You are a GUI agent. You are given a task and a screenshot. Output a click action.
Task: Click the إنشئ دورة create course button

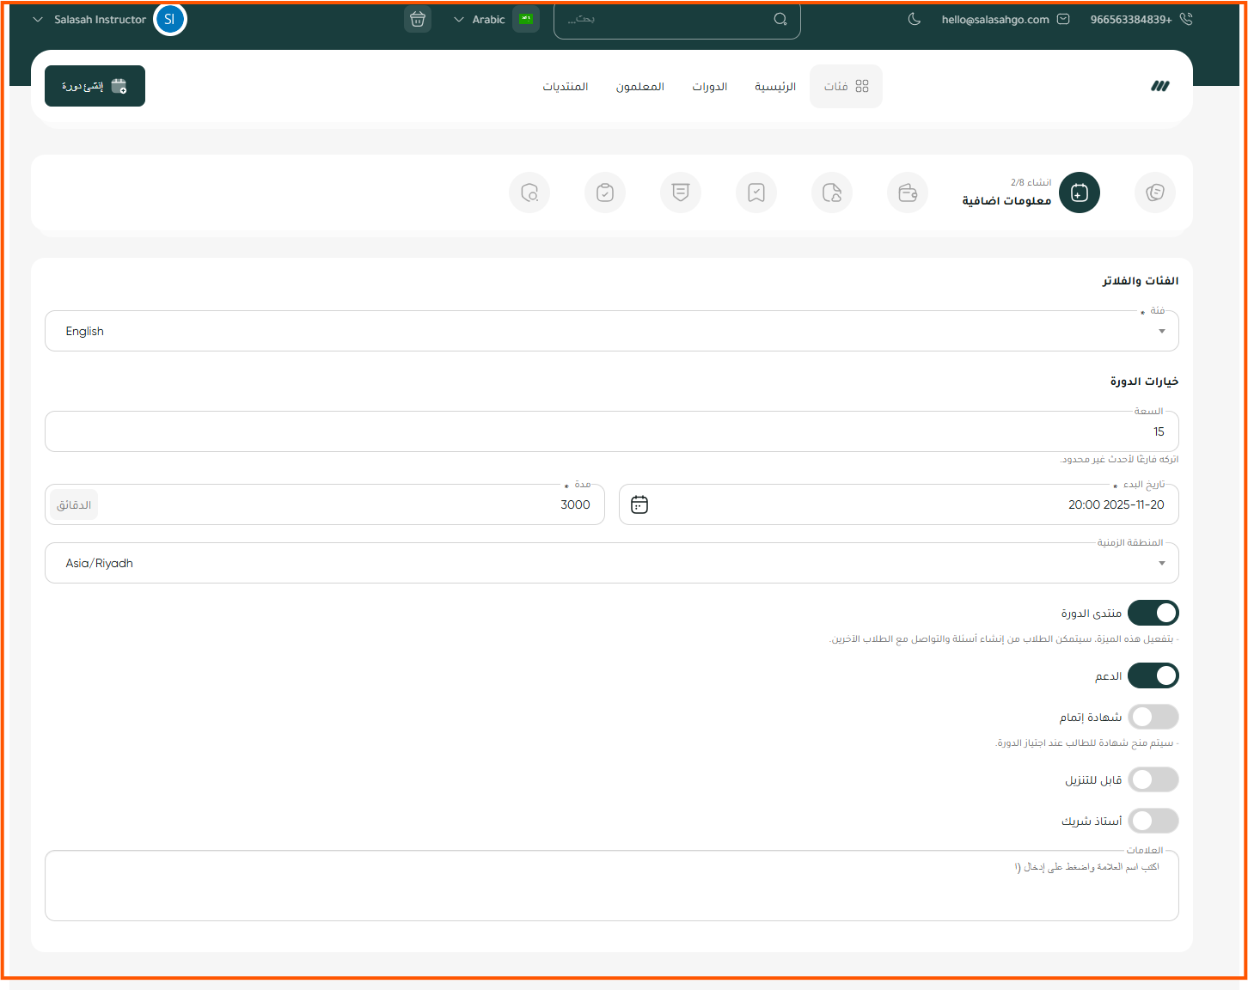95,86
